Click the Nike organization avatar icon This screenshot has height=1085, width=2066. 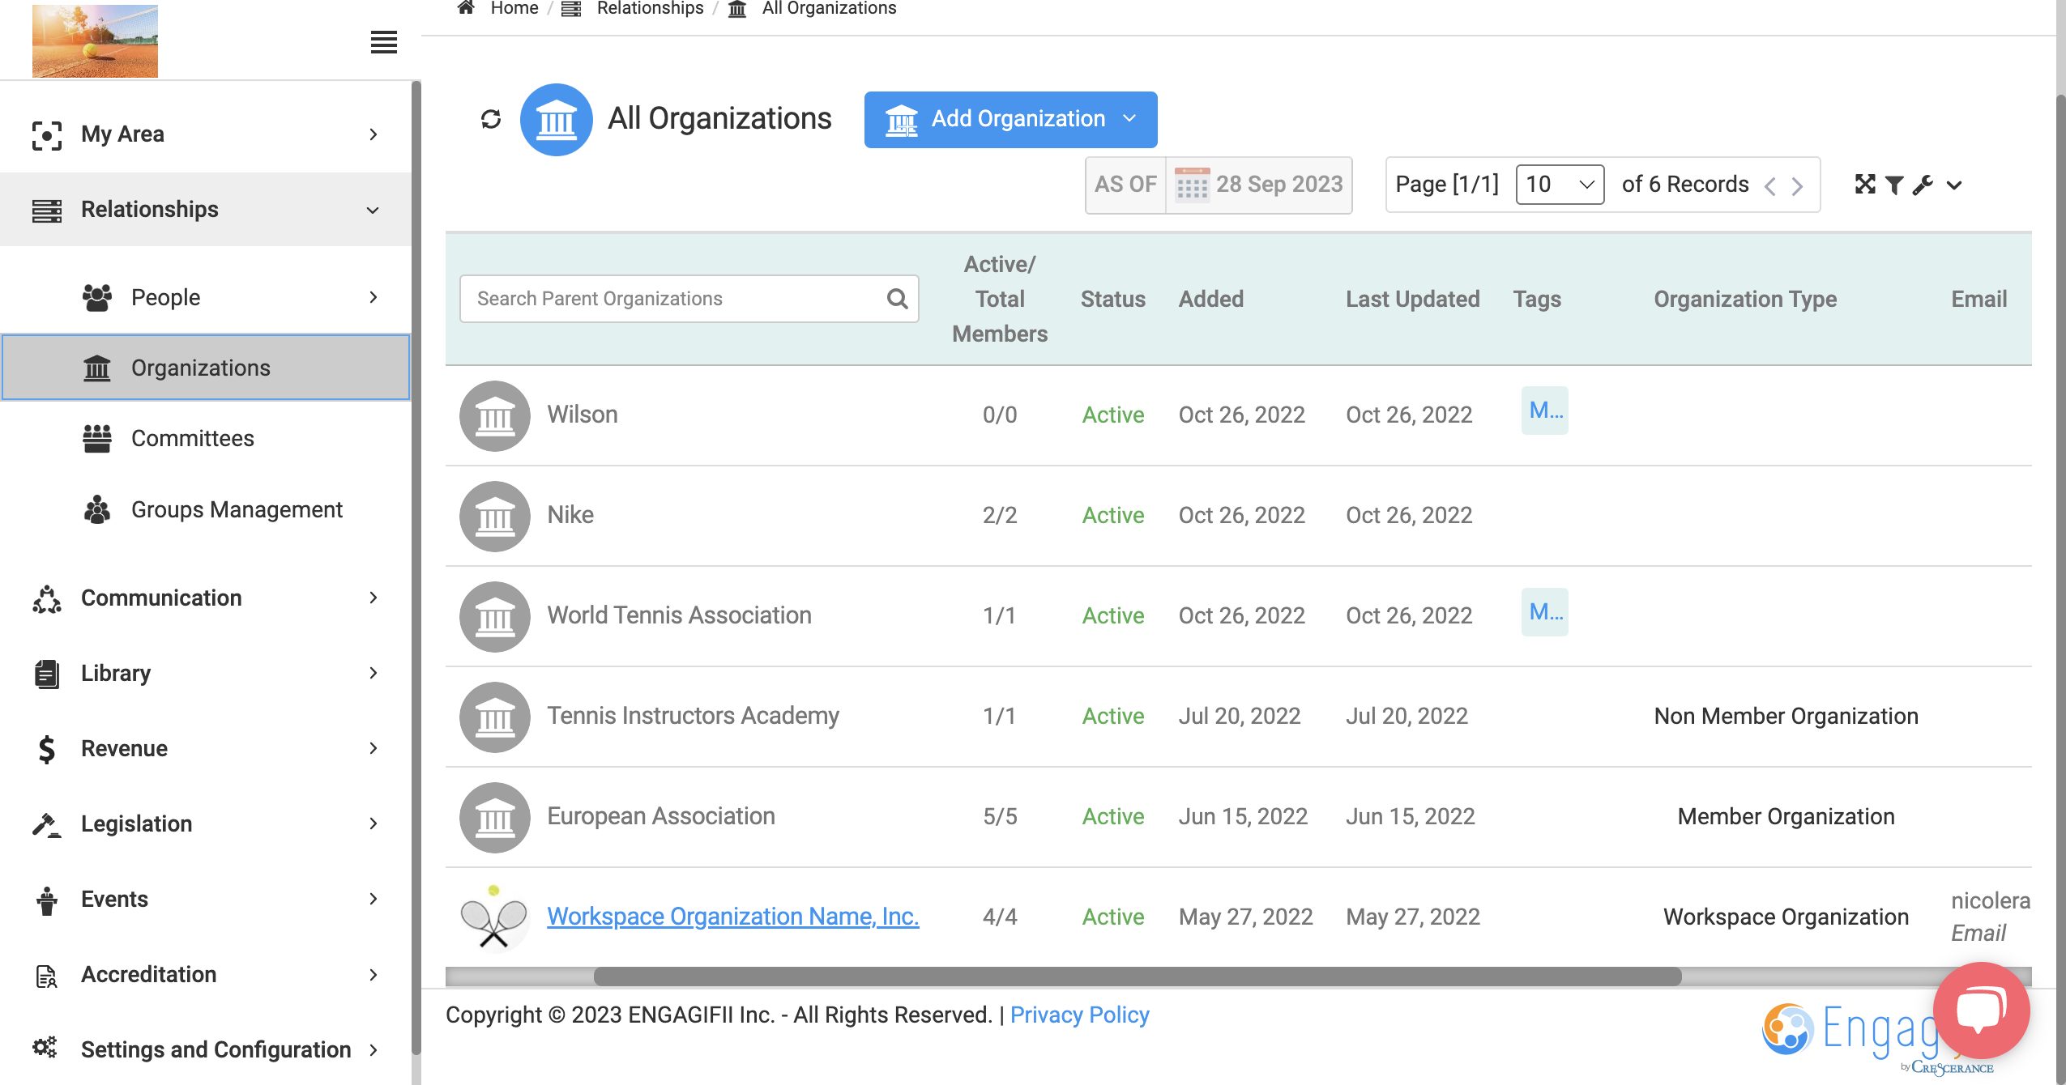point(494,516)
